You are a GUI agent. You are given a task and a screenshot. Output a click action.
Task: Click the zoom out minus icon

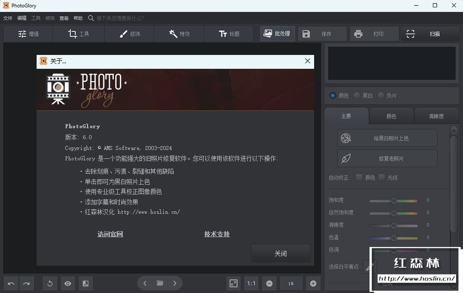[269, 284]
